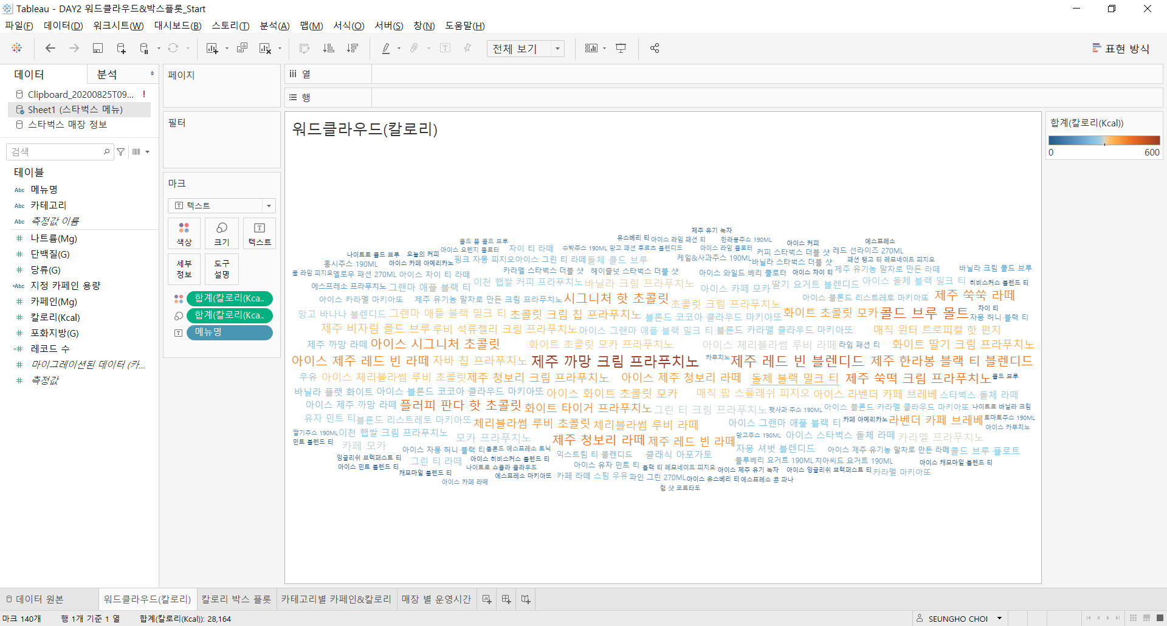The height and width of the screenshot is (626, 1167).
Task: Click the Color (색상) mark card
Action: 184,233
